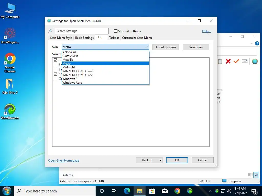The width and height of the screenshot is (262, 196).
Task: Open volume tray icon
Action: (229, 191)
